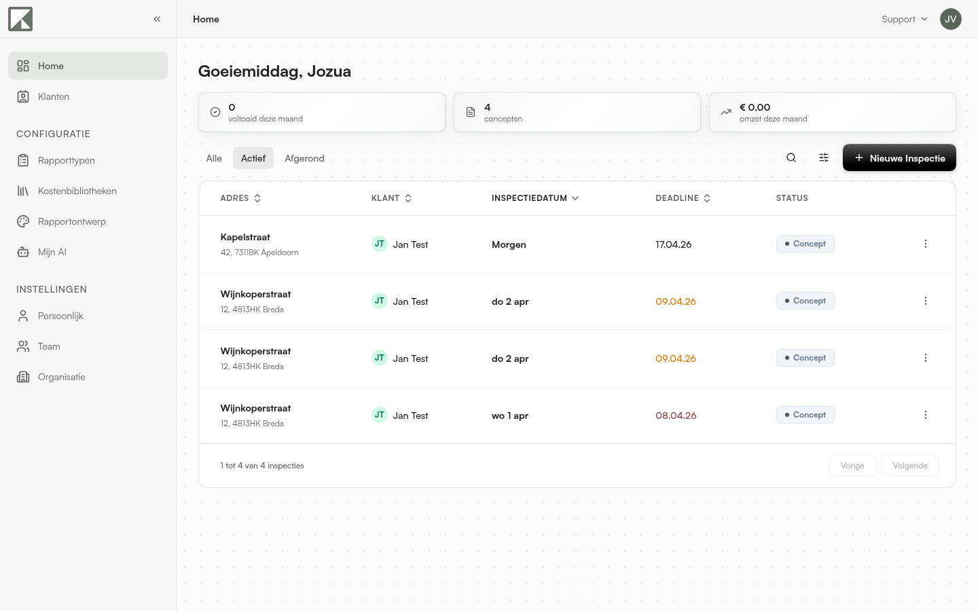This screenshot has height=611, width=978.
Task: Click Jan Test name in Kapelstraat row
Action: coord(410,244)
